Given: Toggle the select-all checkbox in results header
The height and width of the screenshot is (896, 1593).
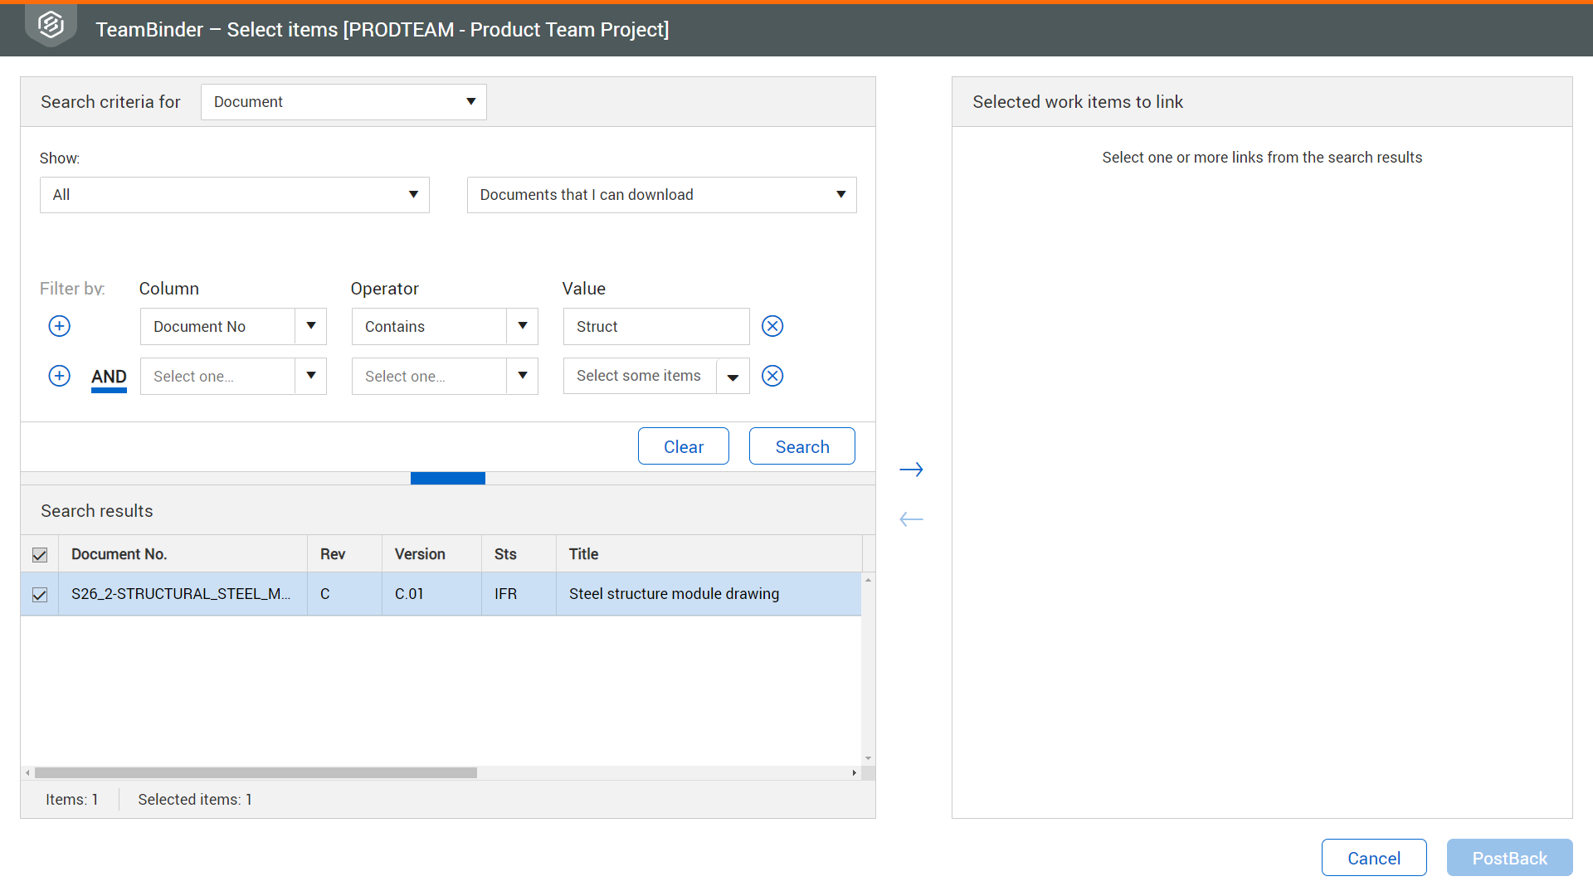Looking at the screenshot, I should (x=40, y=554).
